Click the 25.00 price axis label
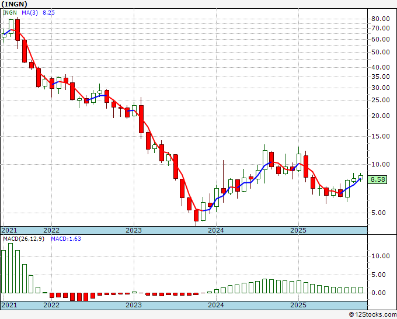 381,100
